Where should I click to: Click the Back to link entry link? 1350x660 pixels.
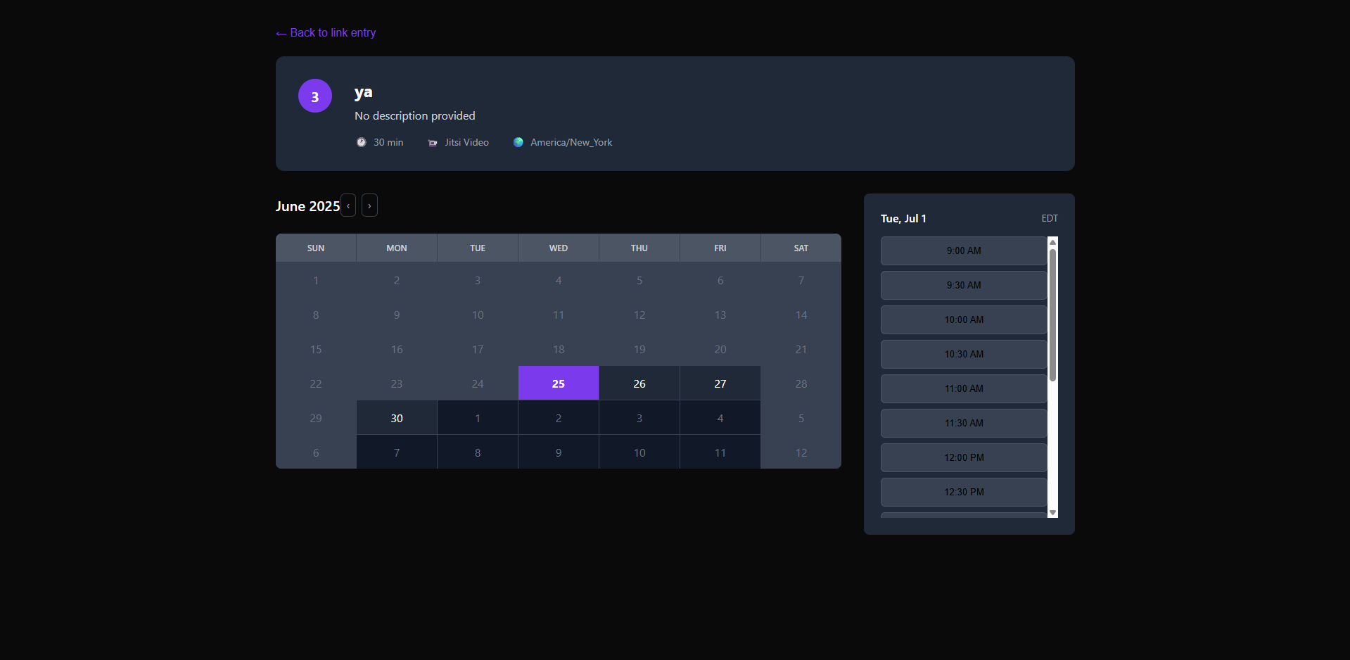pyautogui.click(x=326, y=33)
